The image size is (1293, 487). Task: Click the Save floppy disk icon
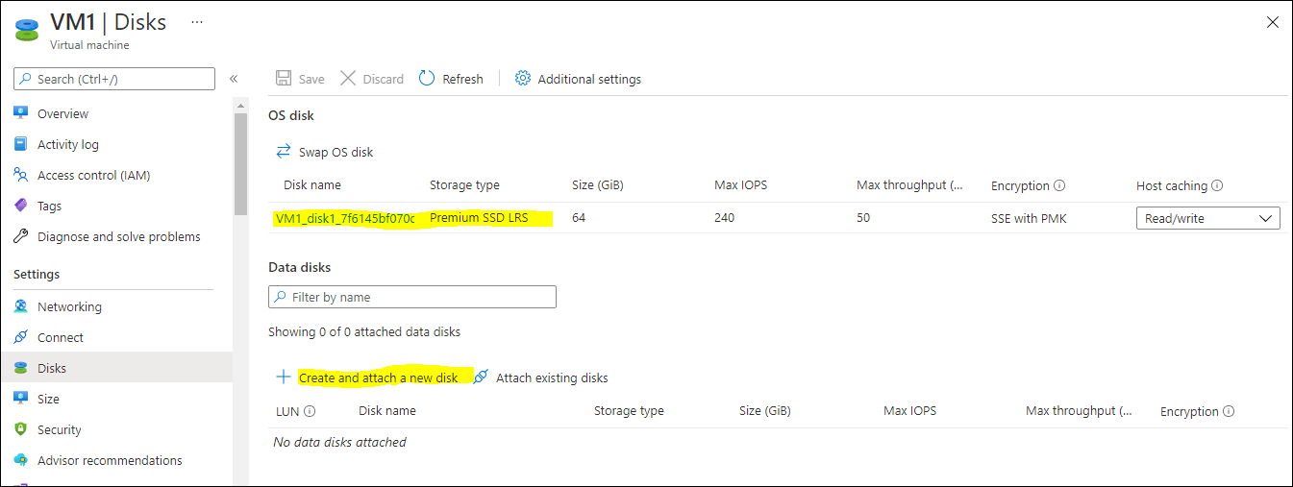pos(284,79)
